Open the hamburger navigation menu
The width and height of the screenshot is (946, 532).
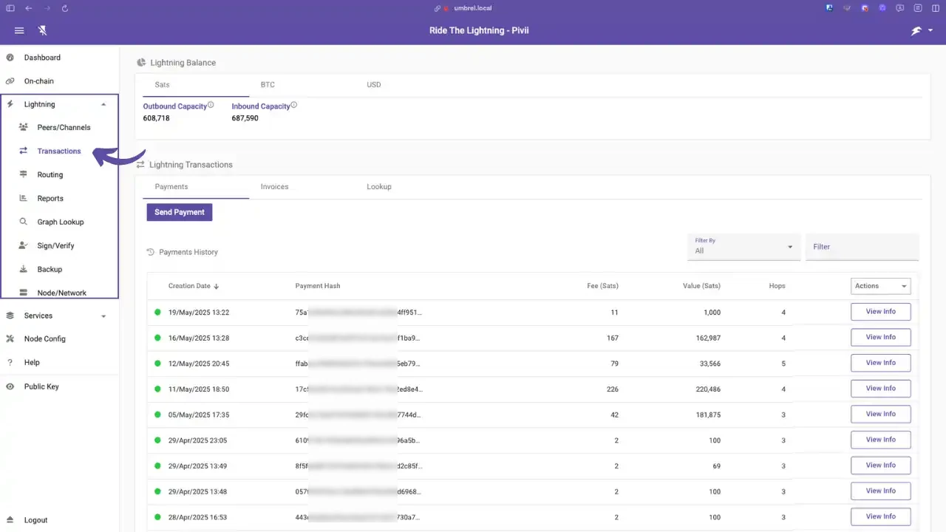click(19, 31)
